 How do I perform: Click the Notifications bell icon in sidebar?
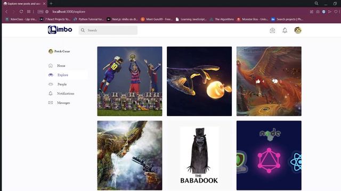pos(51,93)
